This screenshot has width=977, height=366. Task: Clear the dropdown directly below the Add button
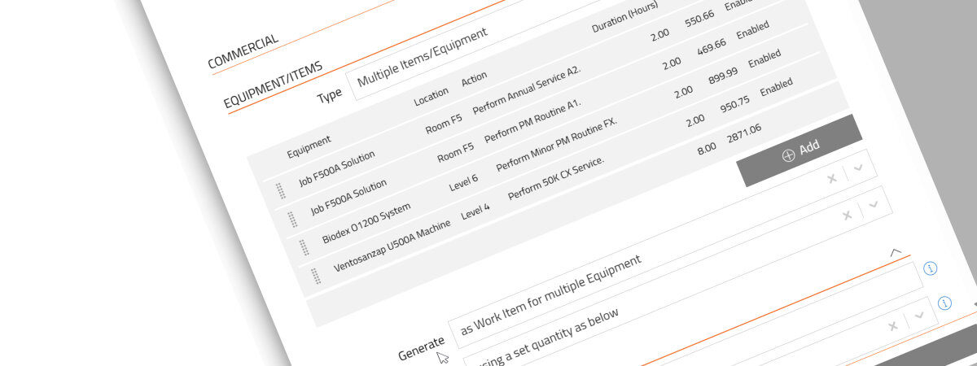(x=832, y=178)
